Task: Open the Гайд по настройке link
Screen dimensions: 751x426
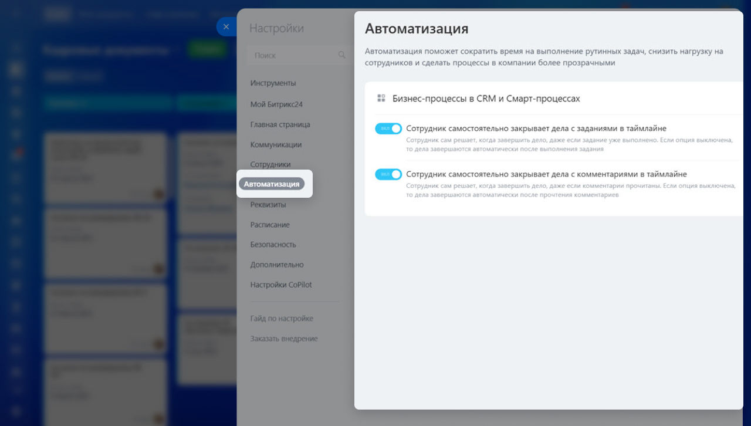Action: coord(282,319)
